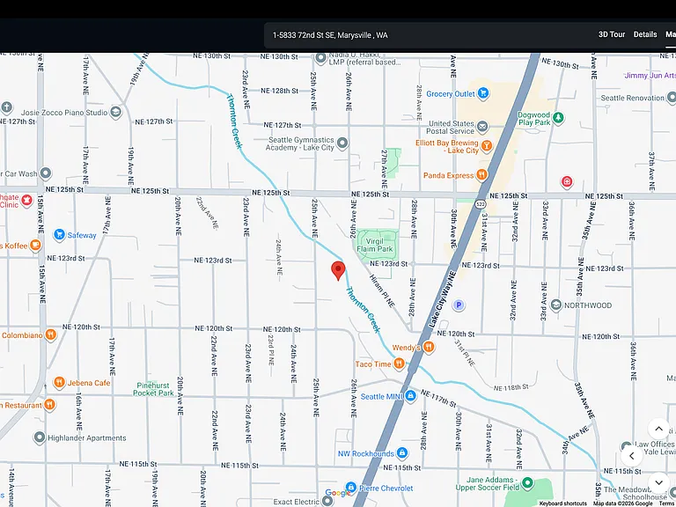Open Keyboard shortcuts link
This screenshot has height=507, width=676.
562,503
